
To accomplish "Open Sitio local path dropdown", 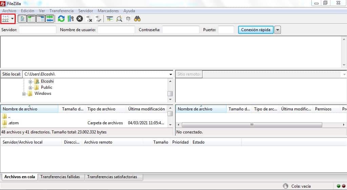I will click(171, 74).
